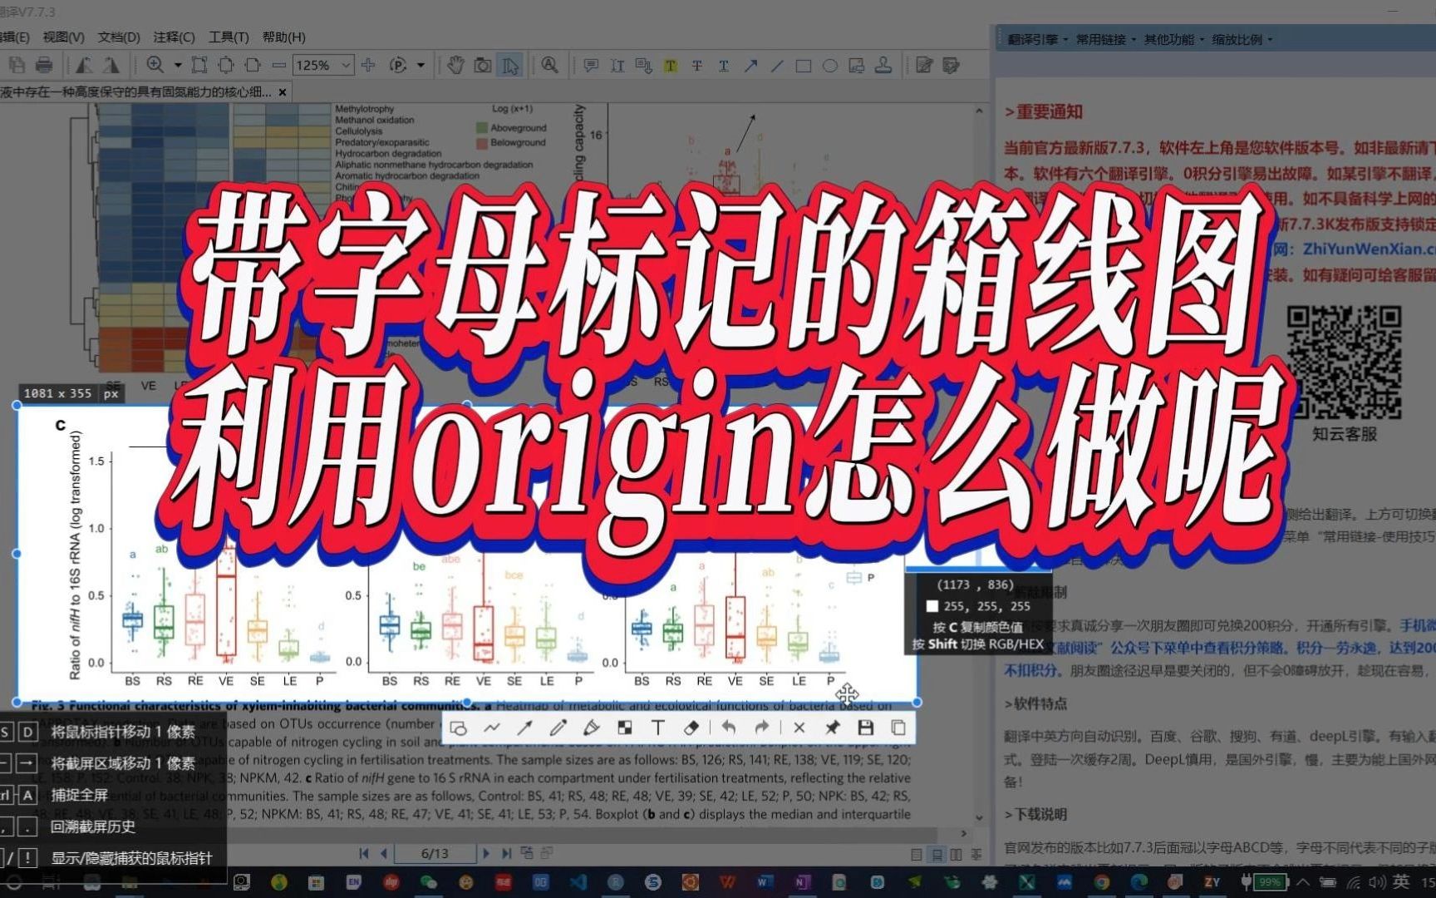Expand the zoom tool dropdown arrow

(x=177, y=65)
